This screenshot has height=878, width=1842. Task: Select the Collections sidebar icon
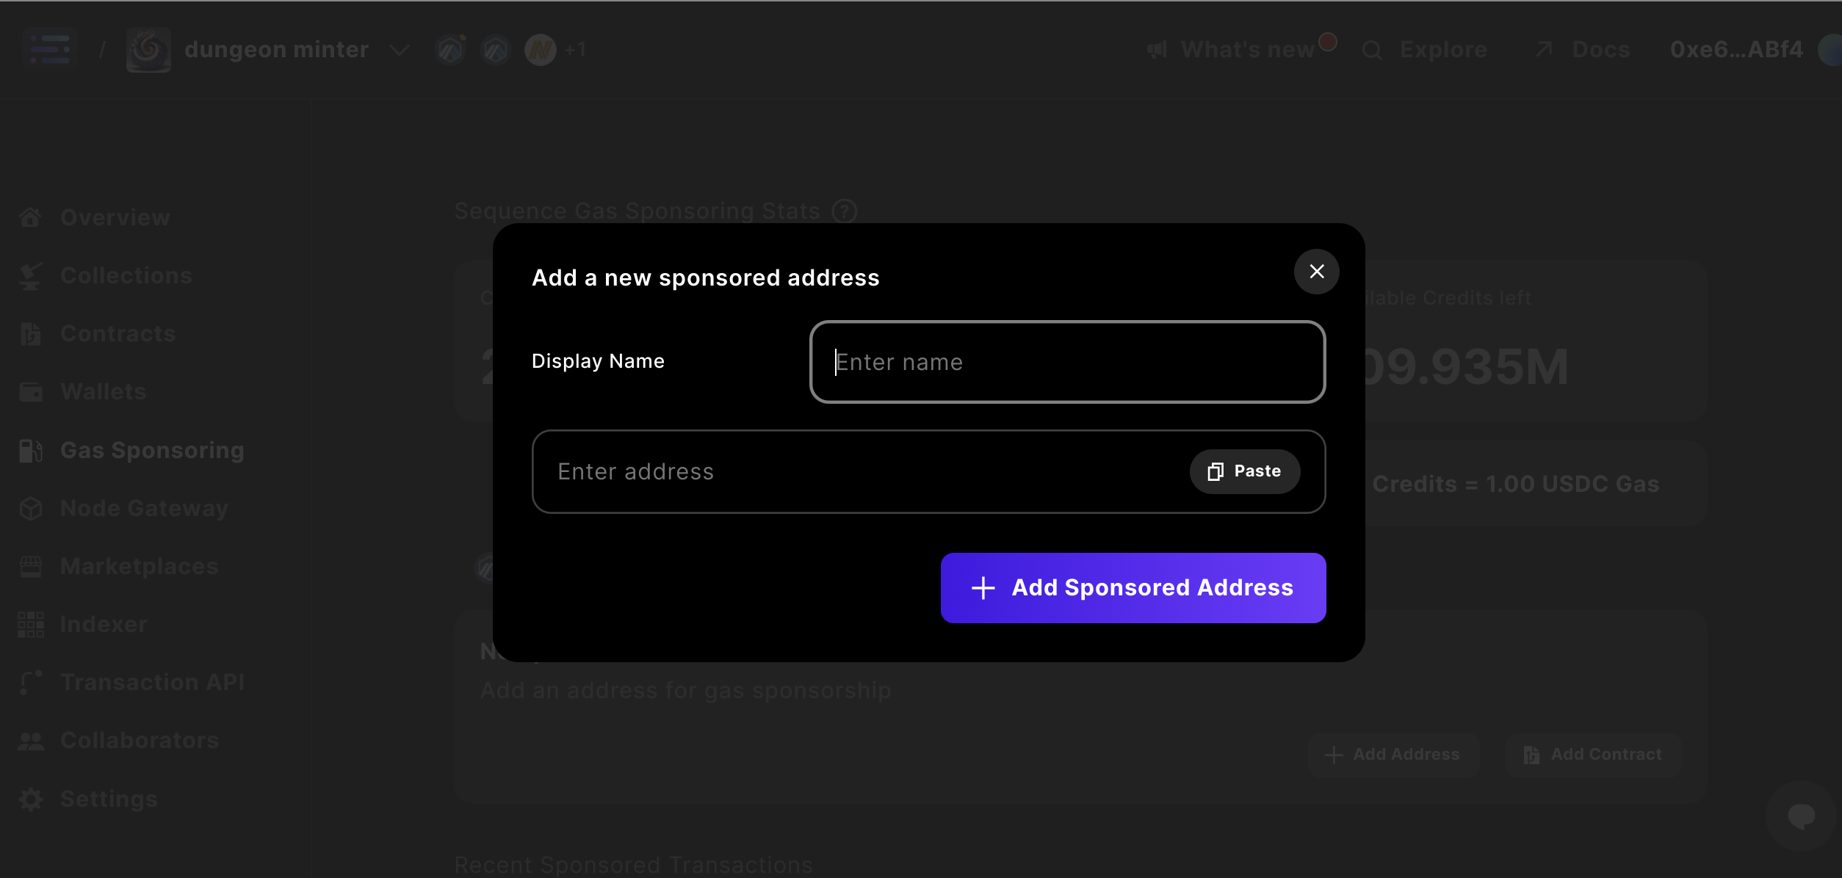30,275
